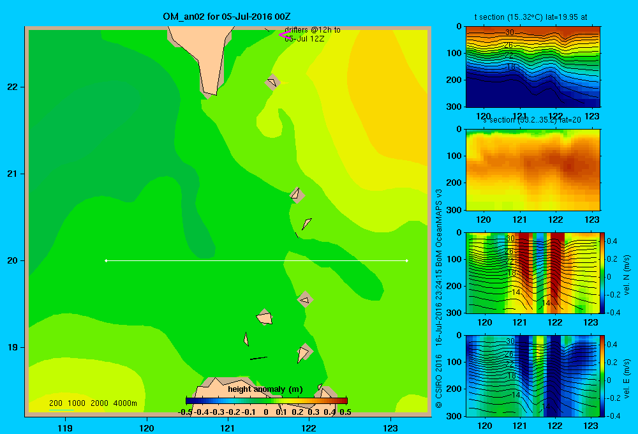
Task: Open the salinity section plot panel
Action: (x=533, y=170)
